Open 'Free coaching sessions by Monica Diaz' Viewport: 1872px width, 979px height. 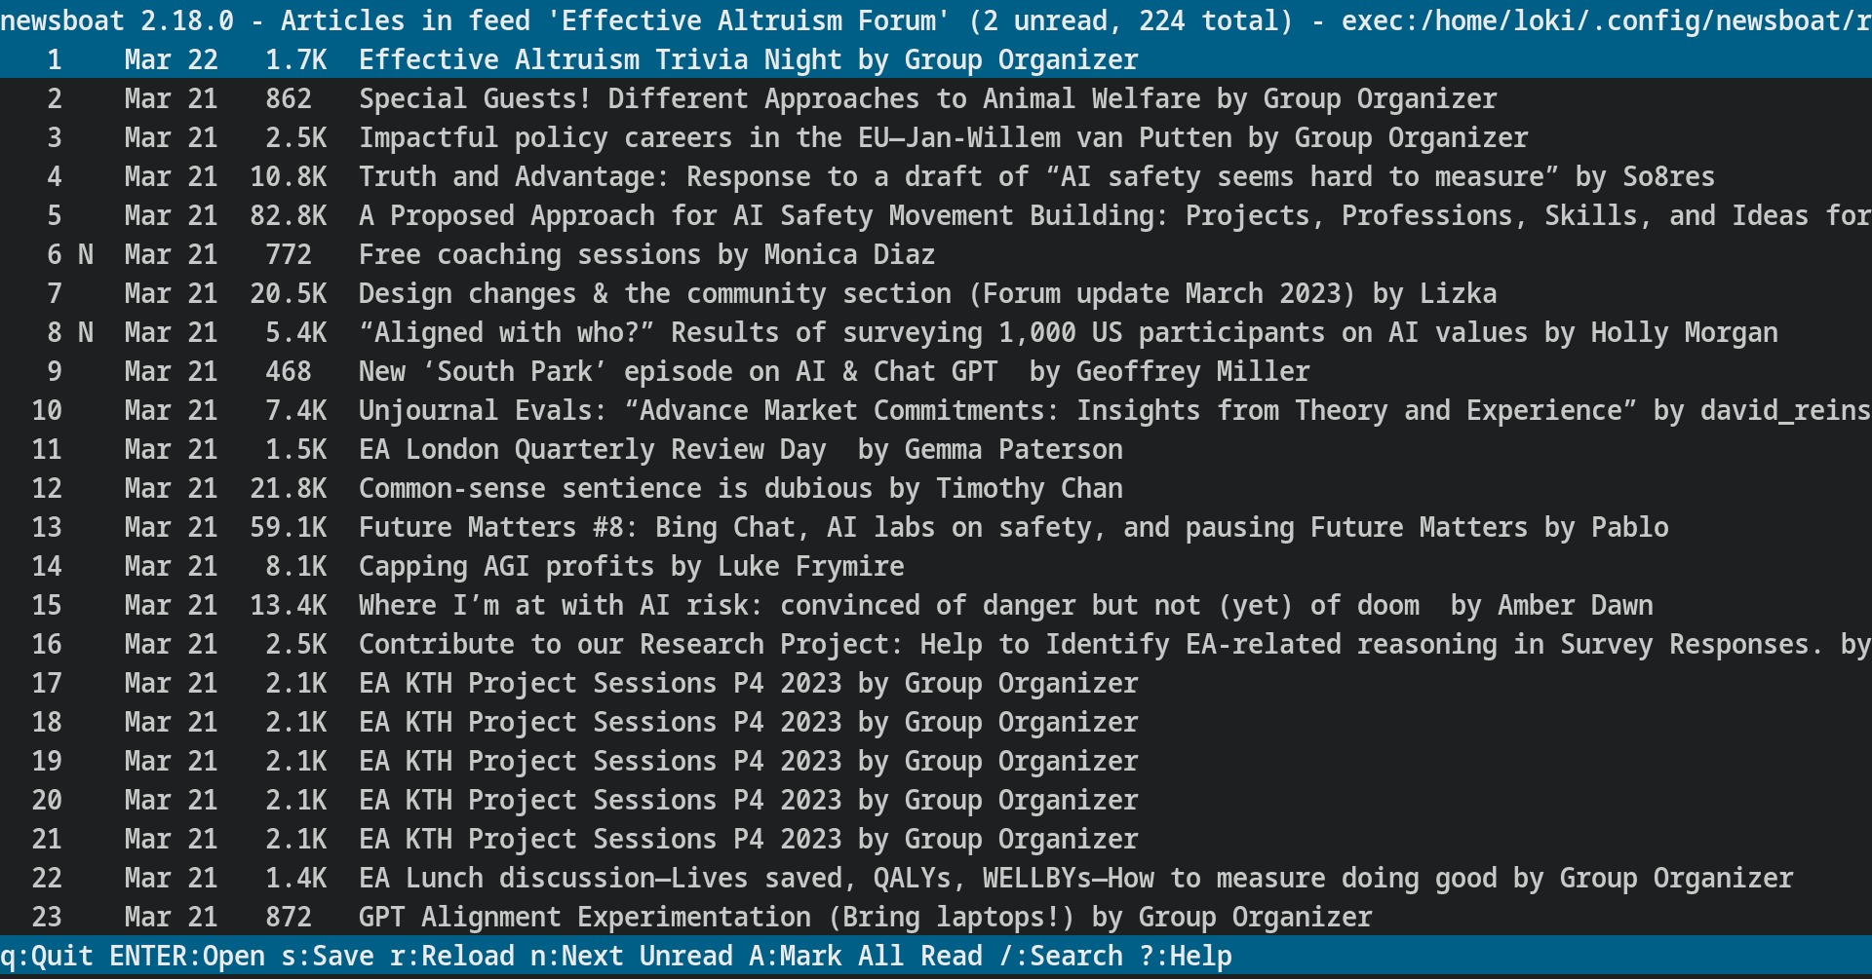click(x=645, y=254)
